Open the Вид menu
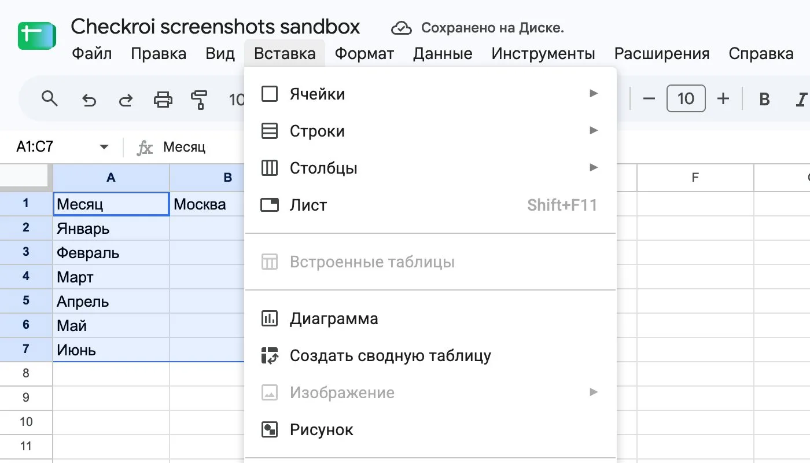 [x=220, y=54]
